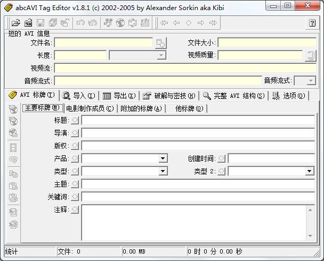This screenshot has height=261, width=324.
Task: Click the diamond button next to 注释
Action: [x=75, y=209]
